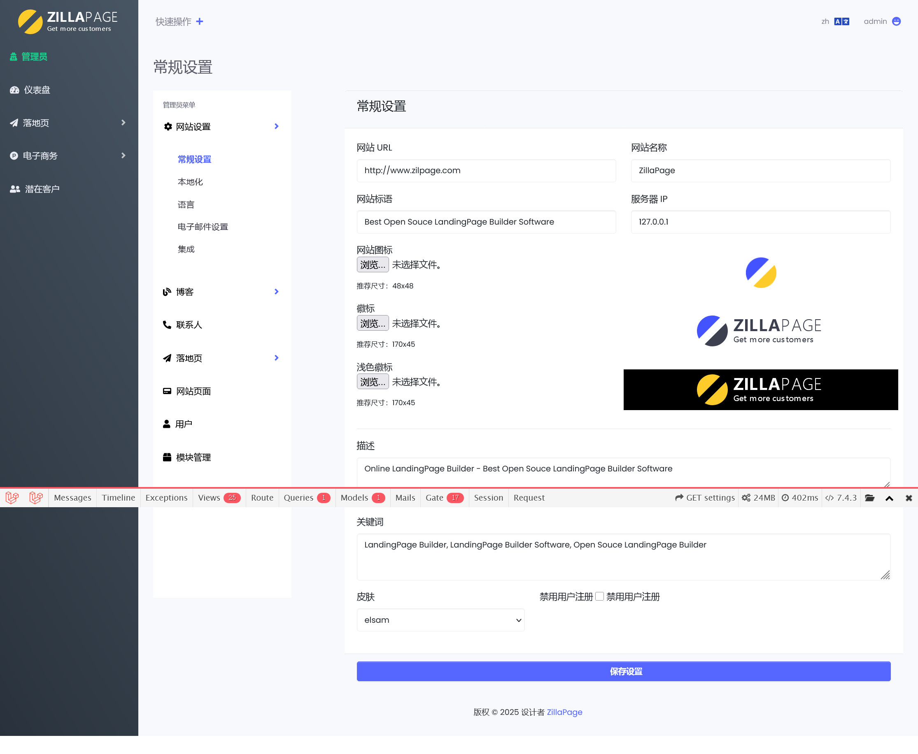Click the 模块管理 menu item

coord(193,457)
